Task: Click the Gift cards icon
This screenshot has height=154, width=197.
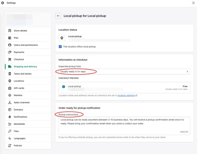Action: click(x=10, y=88)
